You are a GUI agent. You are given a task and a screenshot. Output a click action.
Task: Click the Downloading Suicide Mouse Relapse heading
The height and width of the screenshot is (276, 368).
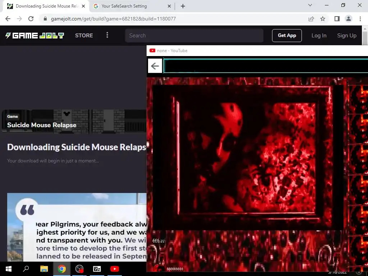click(x=77, y=147)
